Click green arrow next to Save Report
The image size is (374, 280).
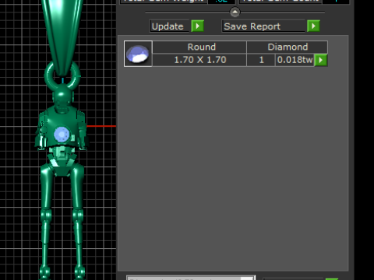[x=313, y=26]
